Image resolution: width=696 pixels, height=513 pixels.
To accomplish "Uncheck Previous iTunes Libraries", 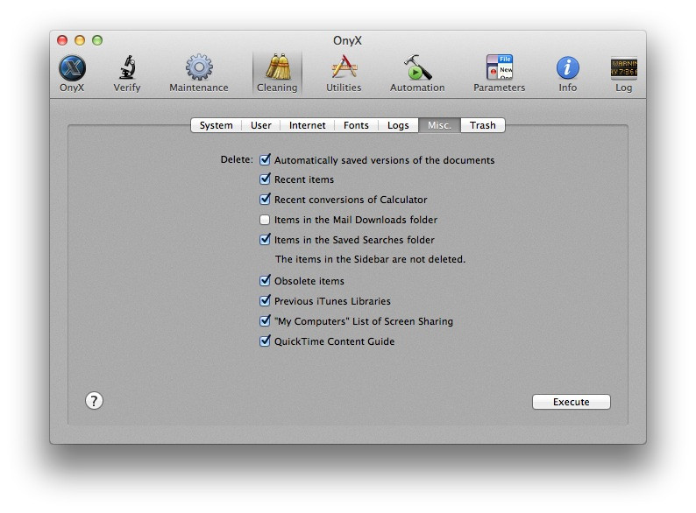I will (265, 300).
